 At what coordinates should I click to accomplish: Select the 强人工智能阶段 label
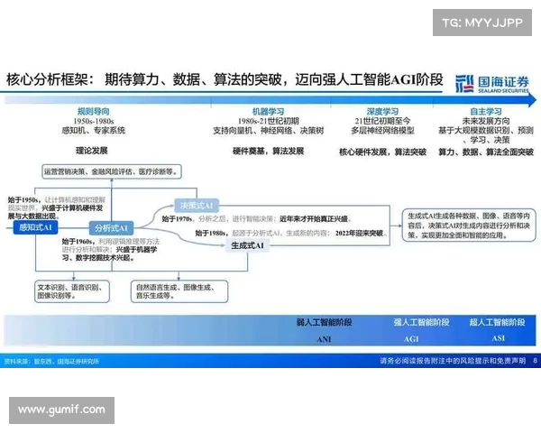point(421,323)
